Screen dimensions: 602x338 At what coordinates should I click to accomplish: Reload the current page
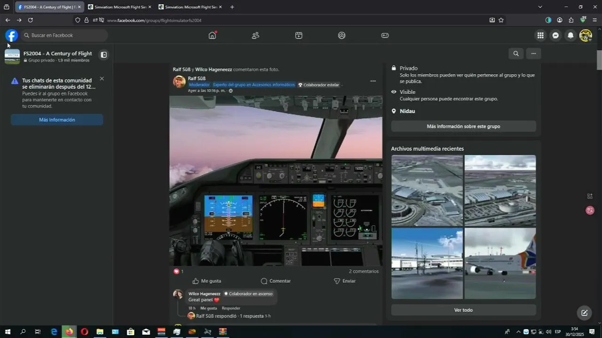coord(31,20)
